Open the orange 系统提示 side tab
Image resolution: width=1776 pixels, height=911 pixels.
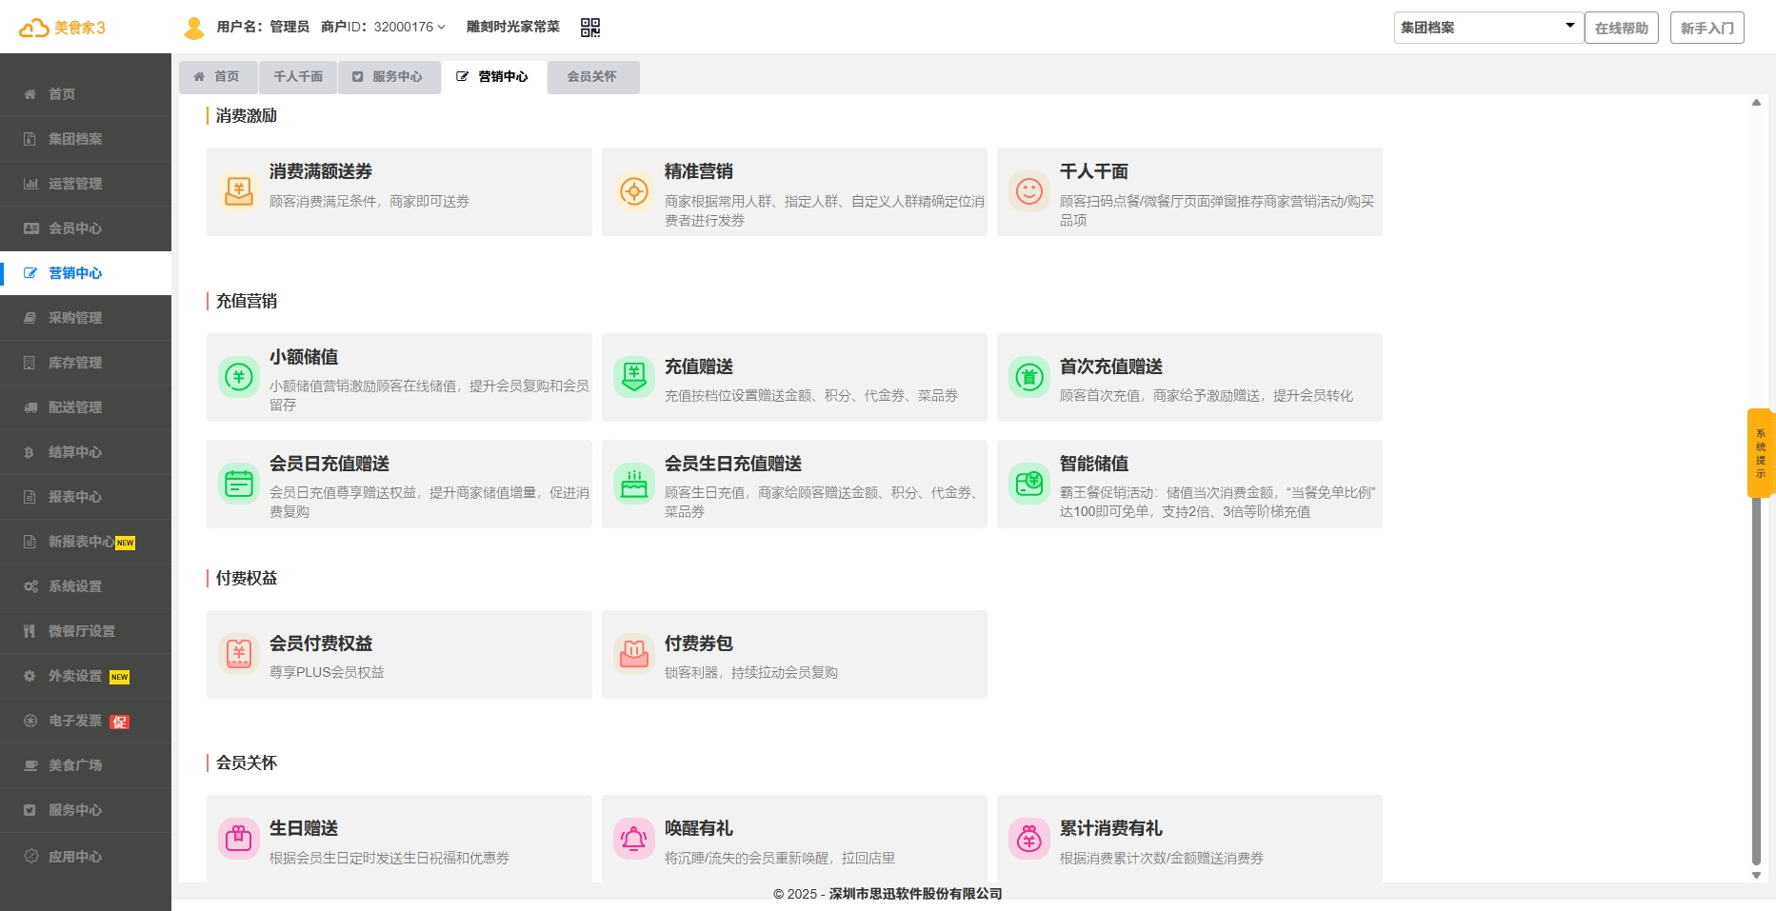click(1760, 453)
